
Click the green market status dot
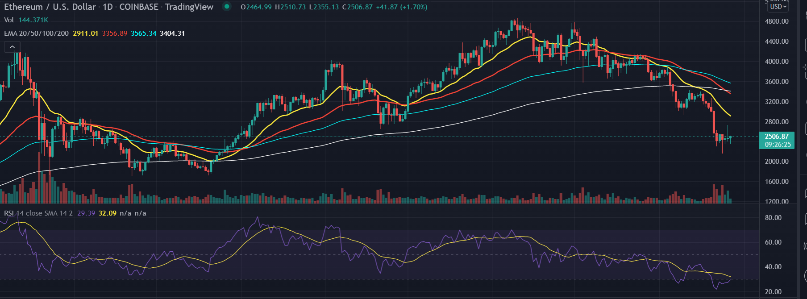tap(227, 7)
